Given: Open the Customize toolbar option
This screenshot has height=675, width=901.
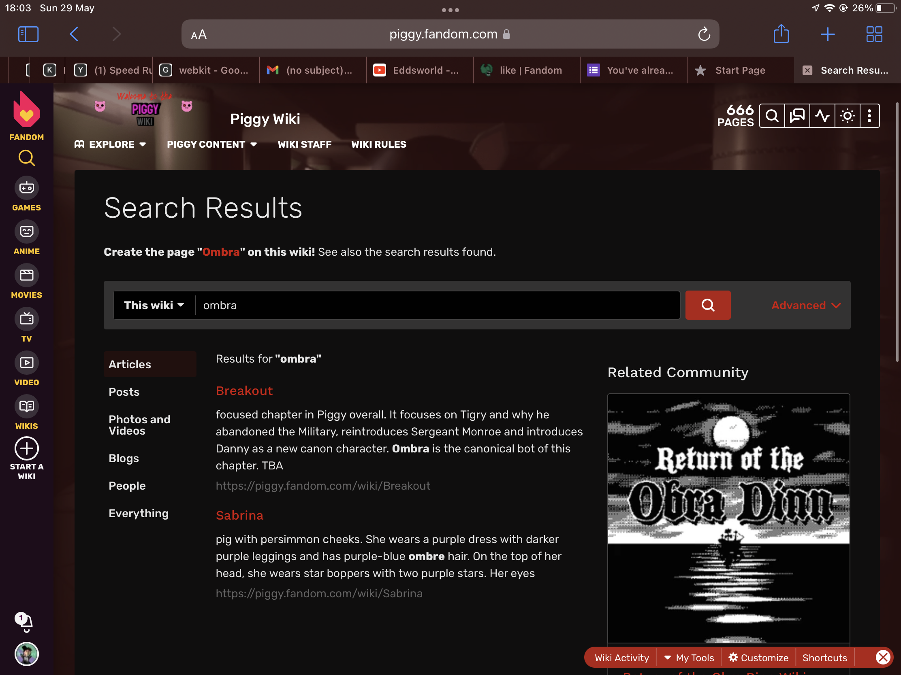Looking at the screenshot, I should pos(758,658).
